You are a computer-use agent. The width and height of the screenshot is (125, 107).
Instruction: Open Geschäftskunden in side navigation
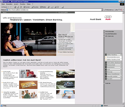coord(111,34)
